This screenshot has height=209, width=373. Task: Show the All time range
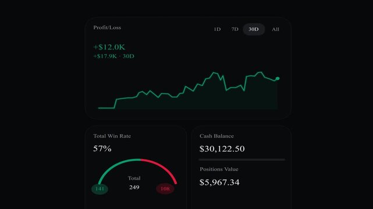coord(275,29)
